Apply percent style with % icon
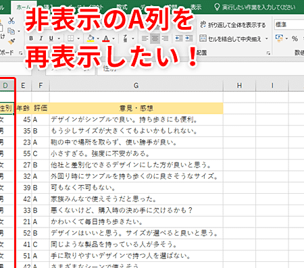 [295, 38]
